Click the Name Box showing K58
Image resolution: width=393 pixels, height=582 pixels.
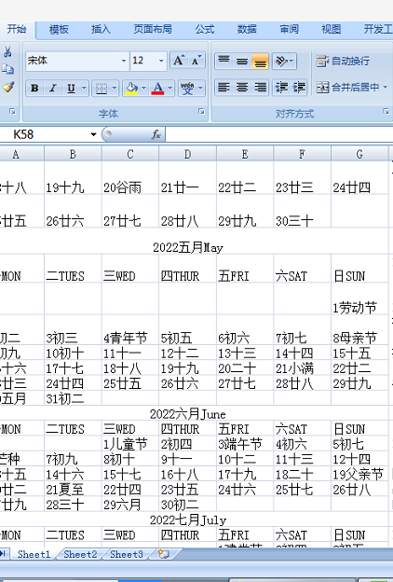44,134
